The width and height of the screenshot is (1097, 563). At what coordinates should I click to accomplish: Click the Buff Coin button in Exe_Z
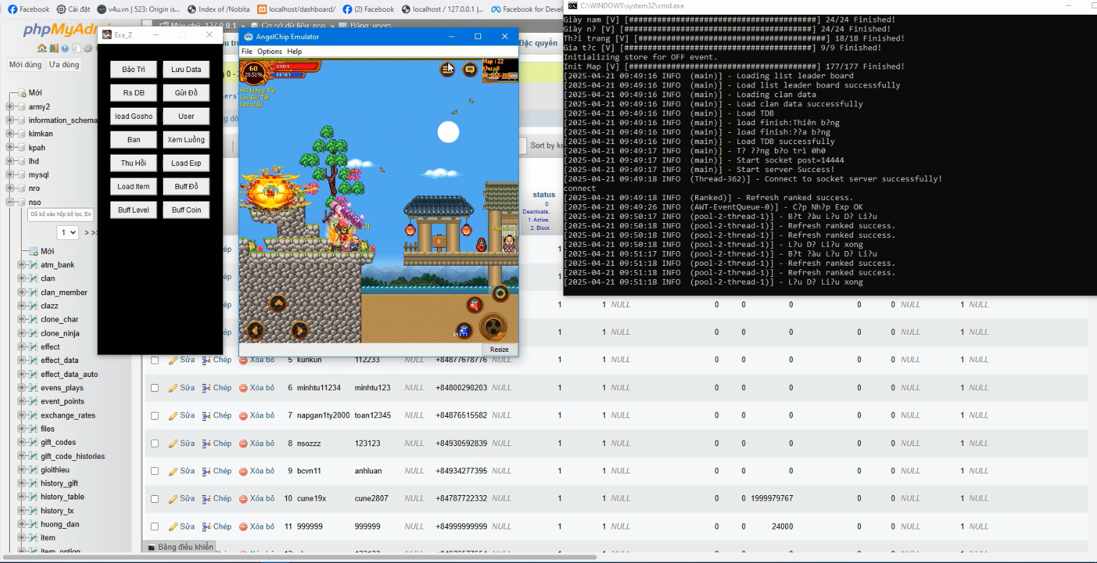pos(186,210)
